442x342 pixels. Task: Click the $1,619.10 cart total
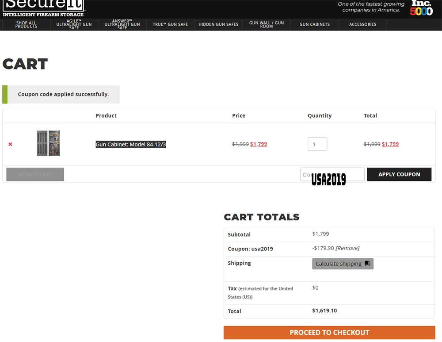324,311
